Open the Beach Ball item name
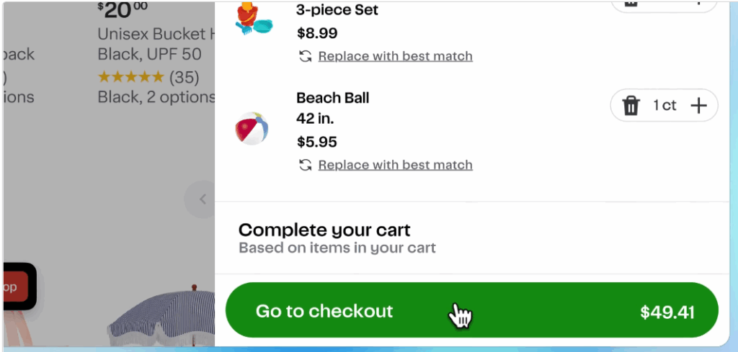The image size is (738, 352). click(x=332, y=98)
